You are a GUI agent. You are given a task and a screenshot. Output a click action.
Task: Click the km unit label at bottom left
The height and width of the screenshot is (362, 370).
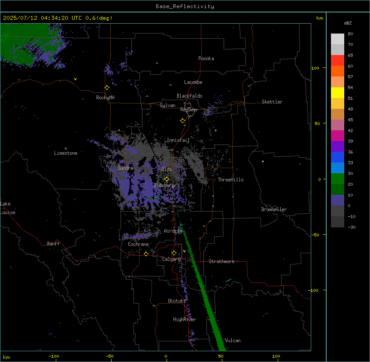tap(6, 357)
